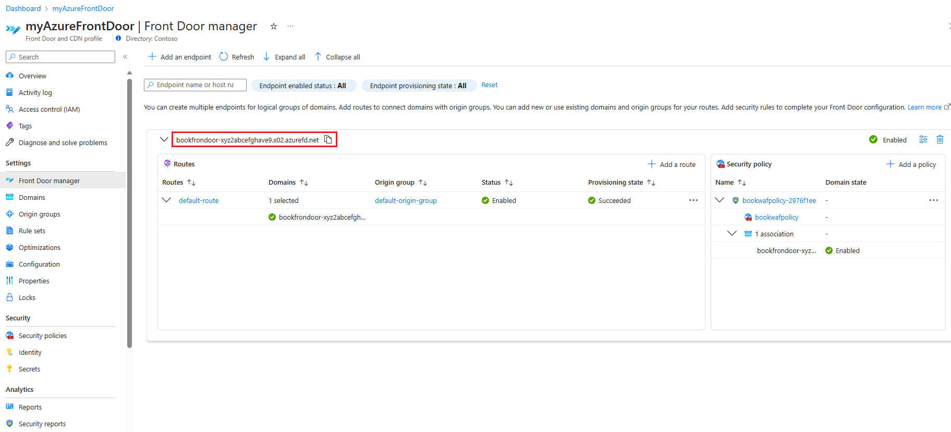
Task: Reset the endpoint filters
Action: click(x=489, y=85)
